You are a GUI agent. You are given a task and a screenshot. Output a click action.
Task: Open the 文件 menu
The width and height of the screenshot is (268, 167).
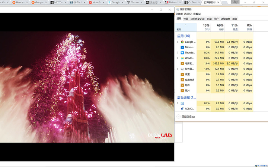[179, 14]
